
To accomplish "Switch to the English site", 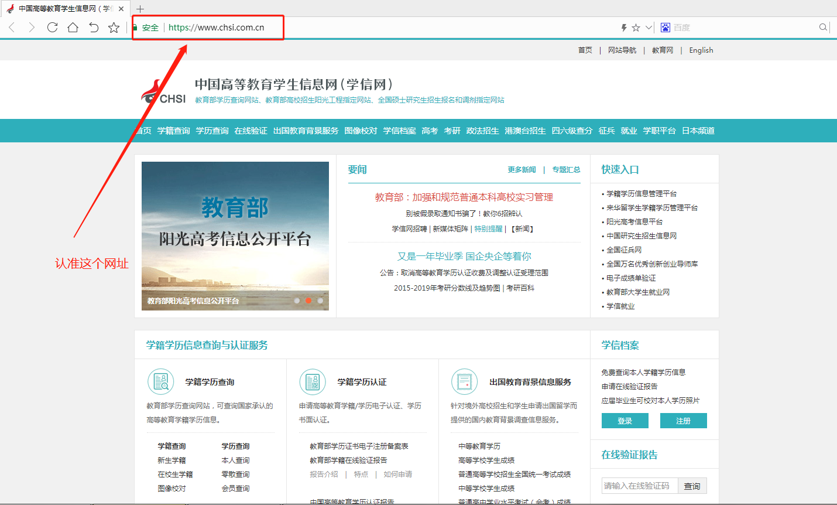I will tap(701, 50).
